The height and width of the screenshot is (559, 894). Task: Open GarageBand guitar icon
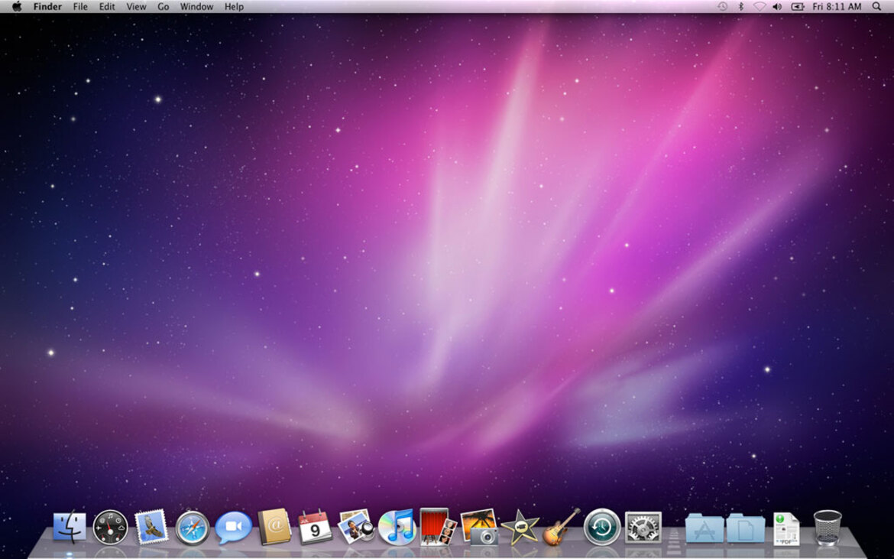point(561,526)
